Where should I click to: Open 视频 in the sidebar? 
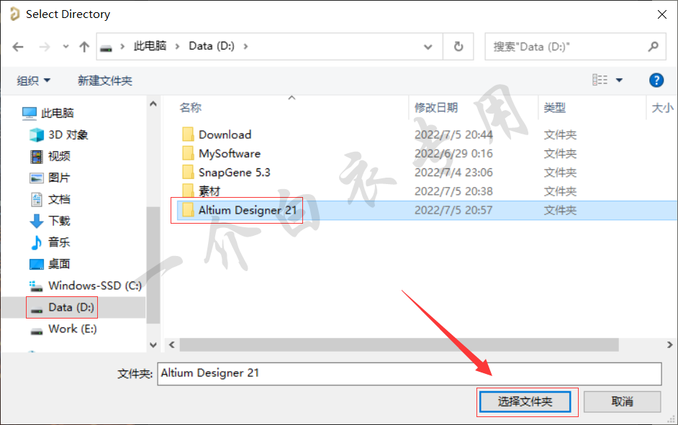coord(59,156)
